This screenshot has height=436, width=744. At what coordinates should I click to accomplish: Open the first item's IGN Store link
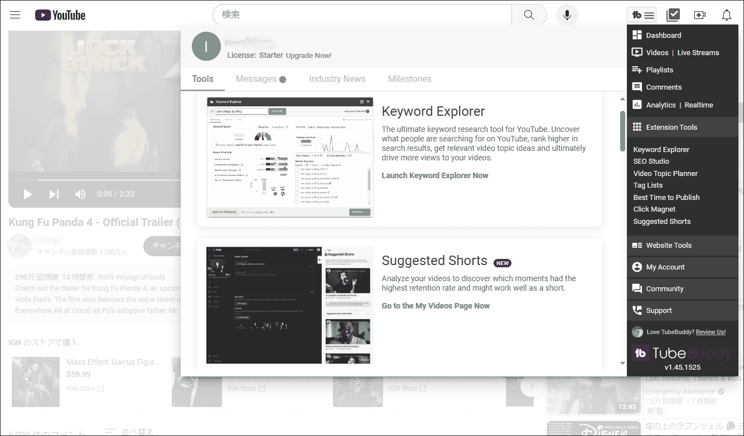(85, 388)
